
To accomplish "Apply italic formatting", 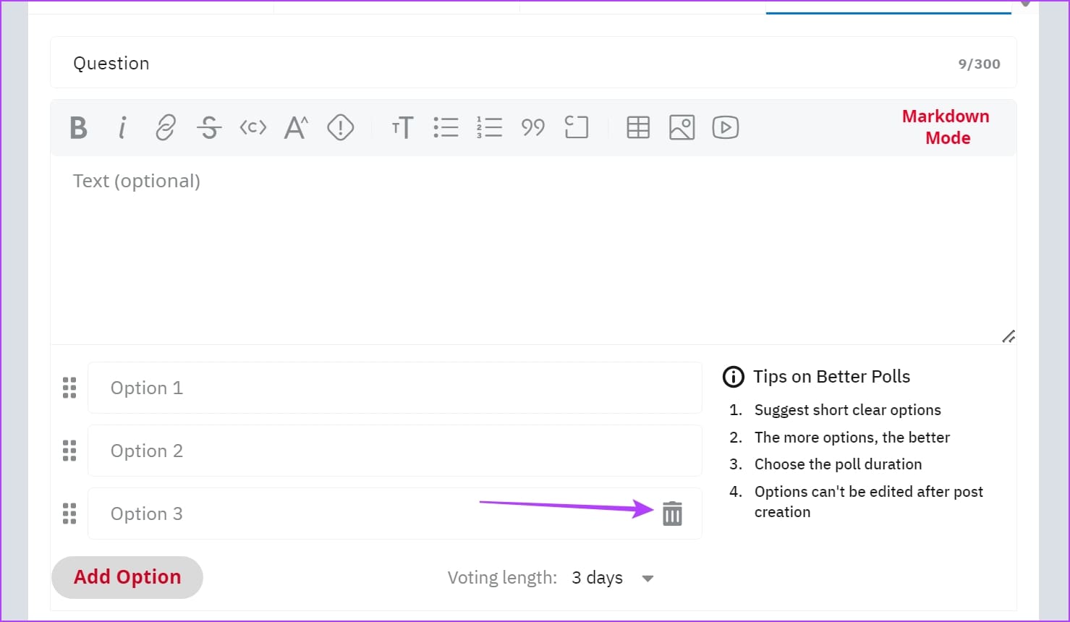I will pos(122,128).
